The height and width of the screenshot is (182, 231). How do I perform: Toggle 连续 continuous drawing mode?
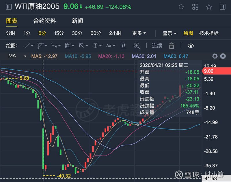pos(157,46)
